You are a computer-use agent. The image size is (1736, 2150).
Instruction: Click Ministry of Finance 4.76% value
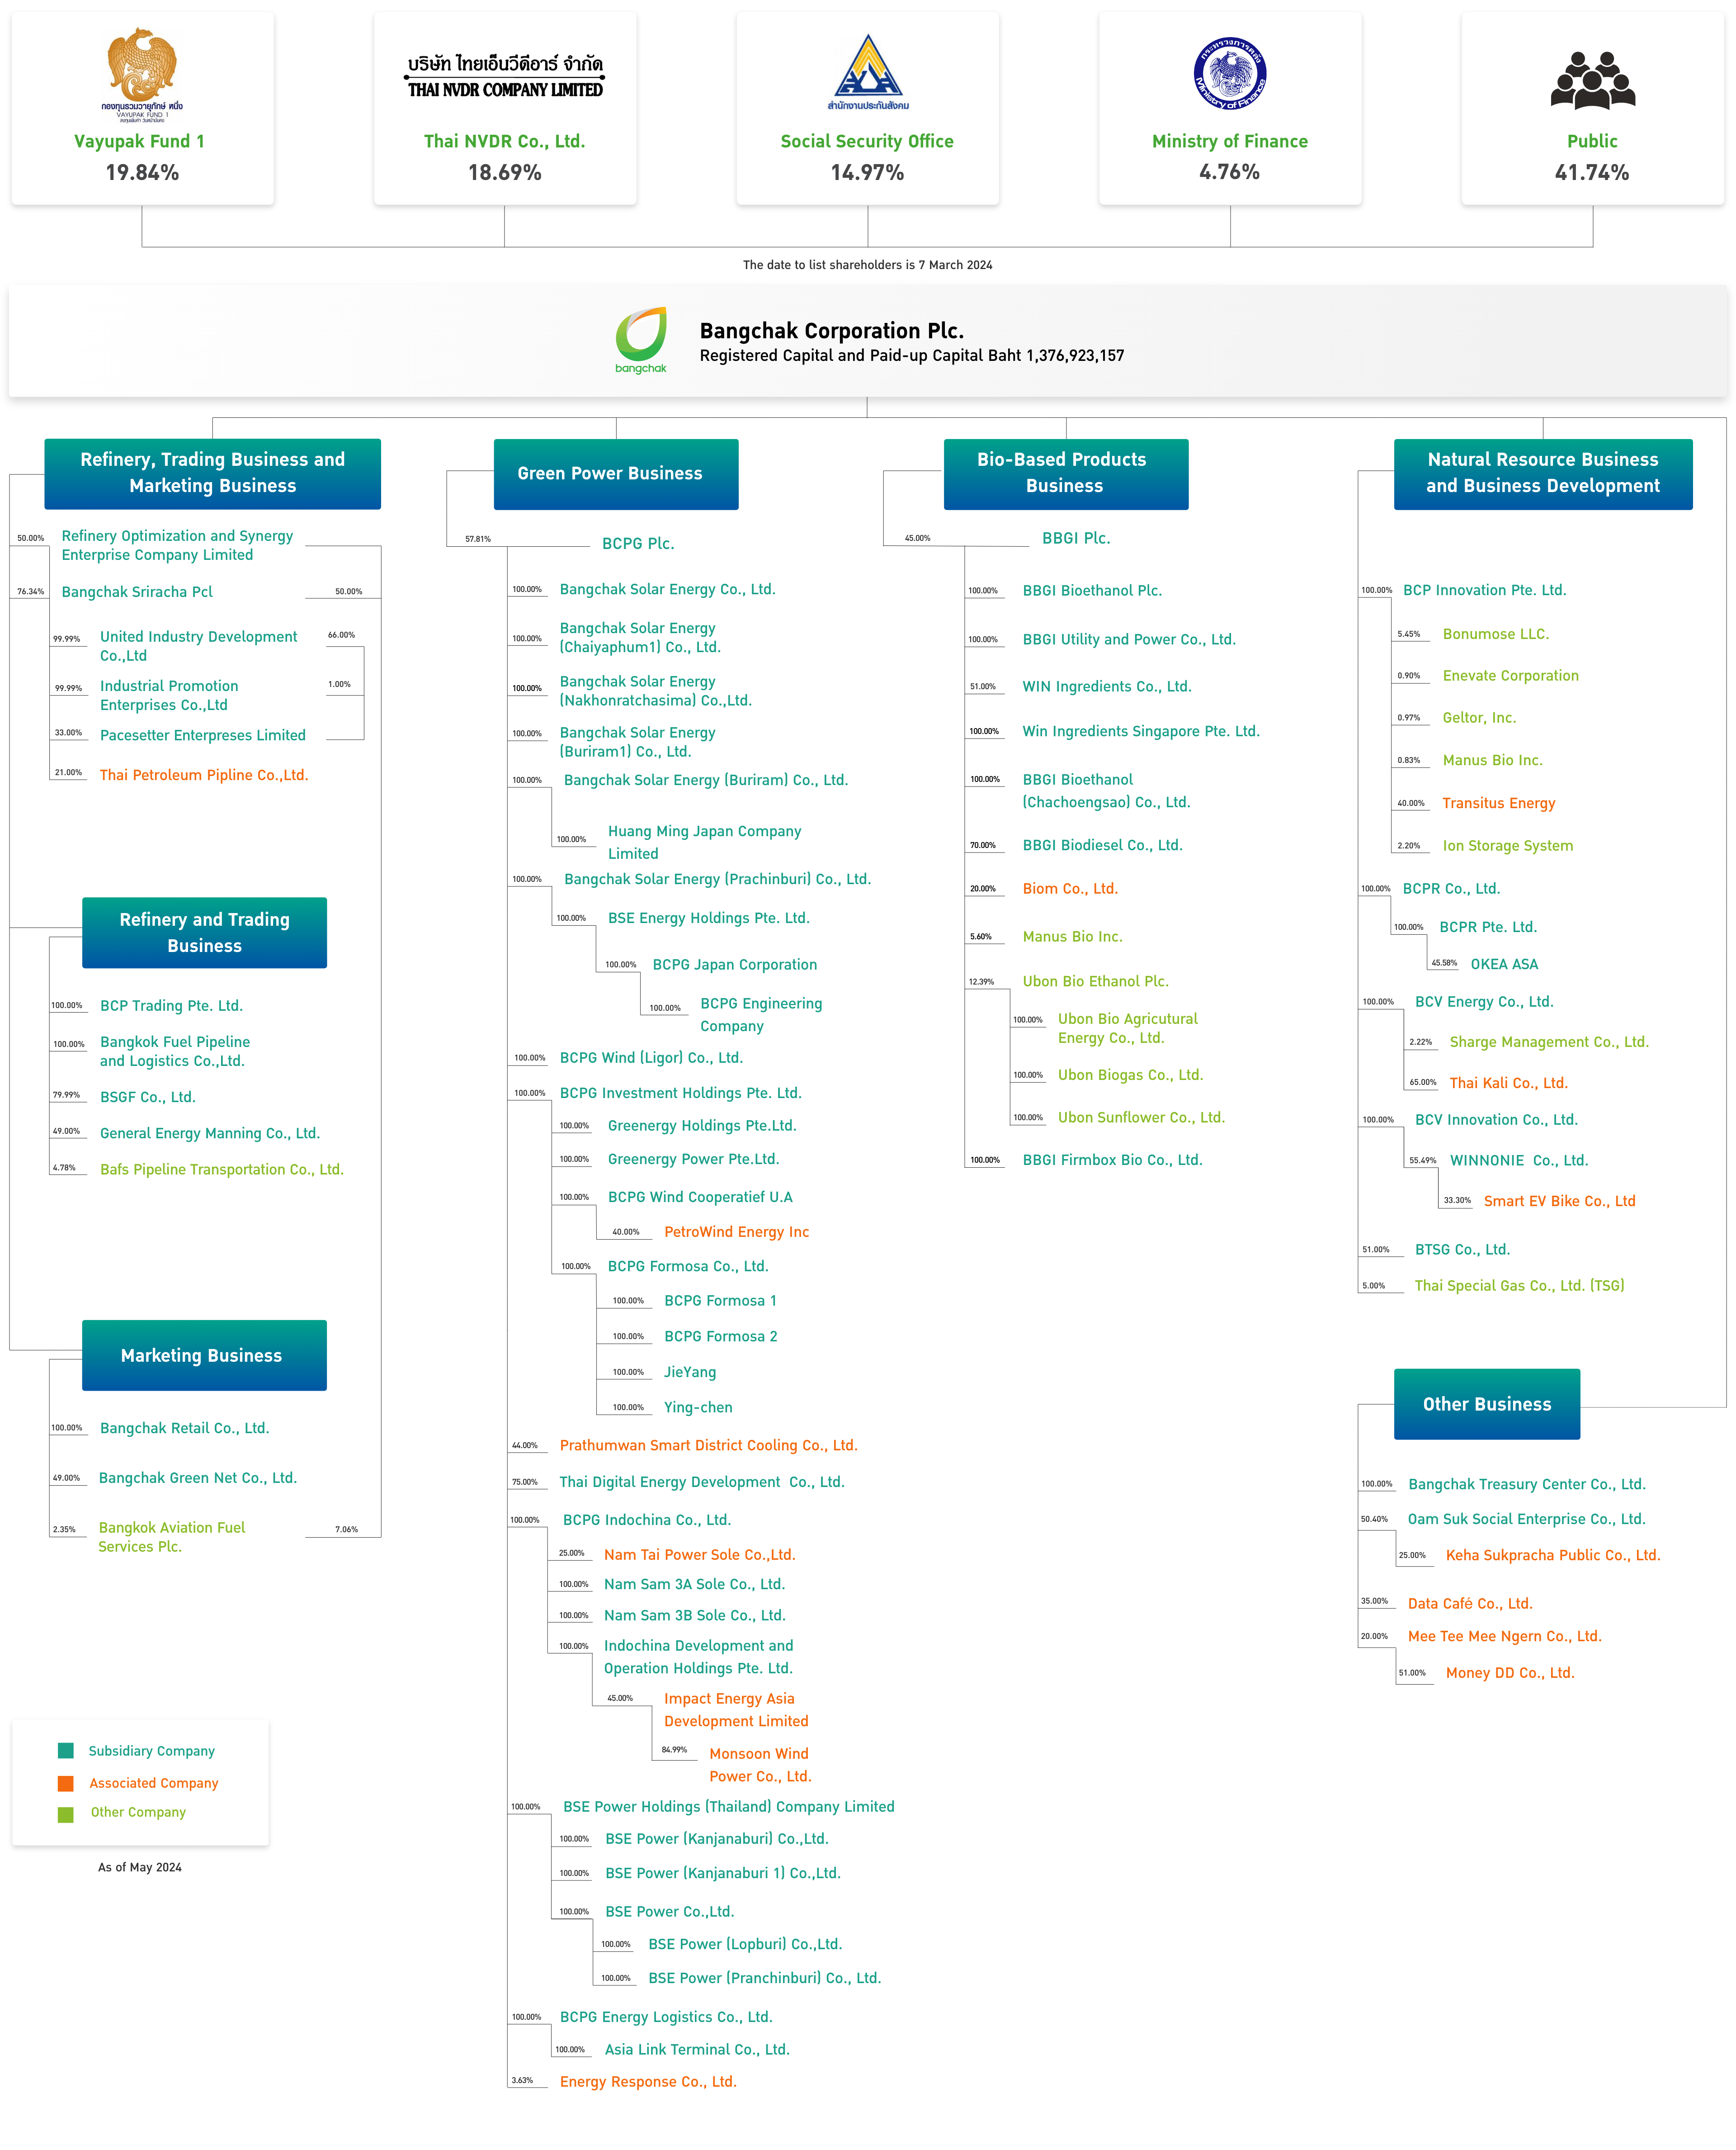click(1230, 172)
